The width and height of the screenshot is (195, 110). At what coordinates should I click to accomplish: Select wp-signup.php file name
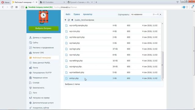[76, 67]
